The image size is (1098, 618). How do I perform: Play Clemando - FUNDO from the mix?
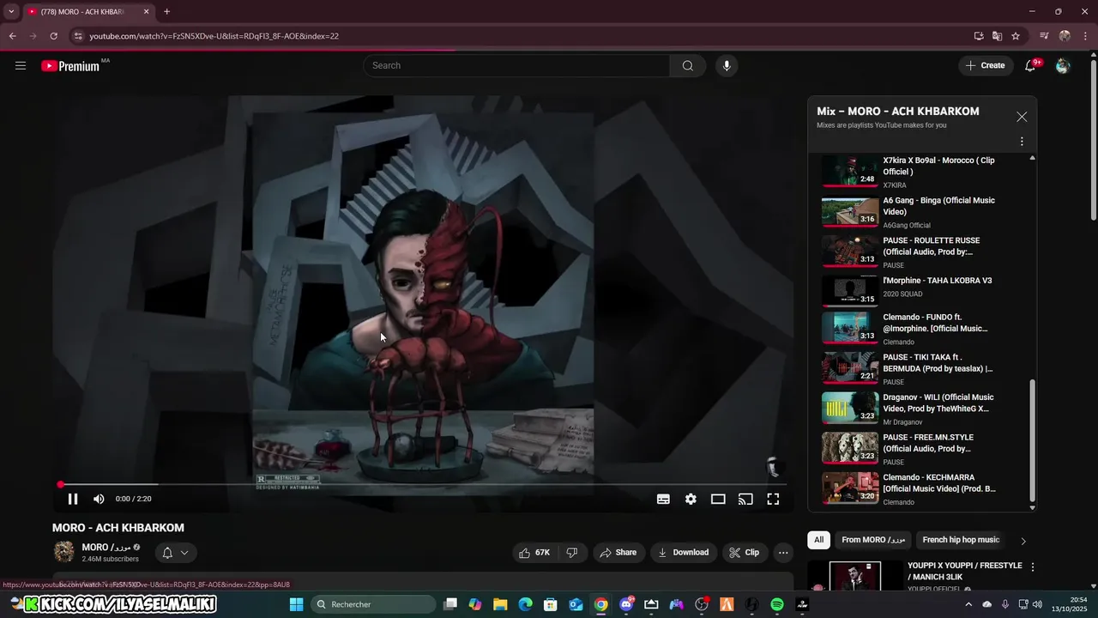coord(920,329)
